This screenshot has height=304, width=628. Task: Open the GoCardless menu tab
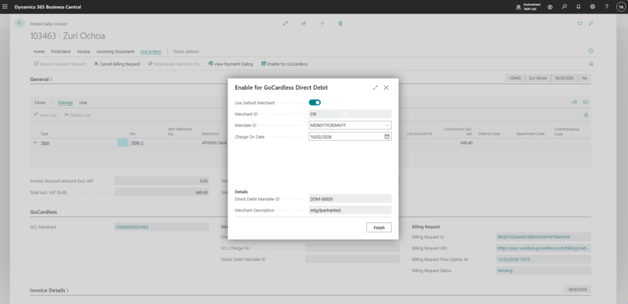[x=150, y=51]
